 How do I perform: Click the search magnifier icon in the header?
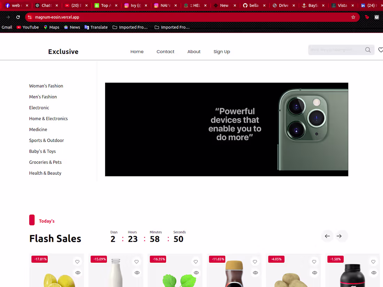[x=368, y=50]
